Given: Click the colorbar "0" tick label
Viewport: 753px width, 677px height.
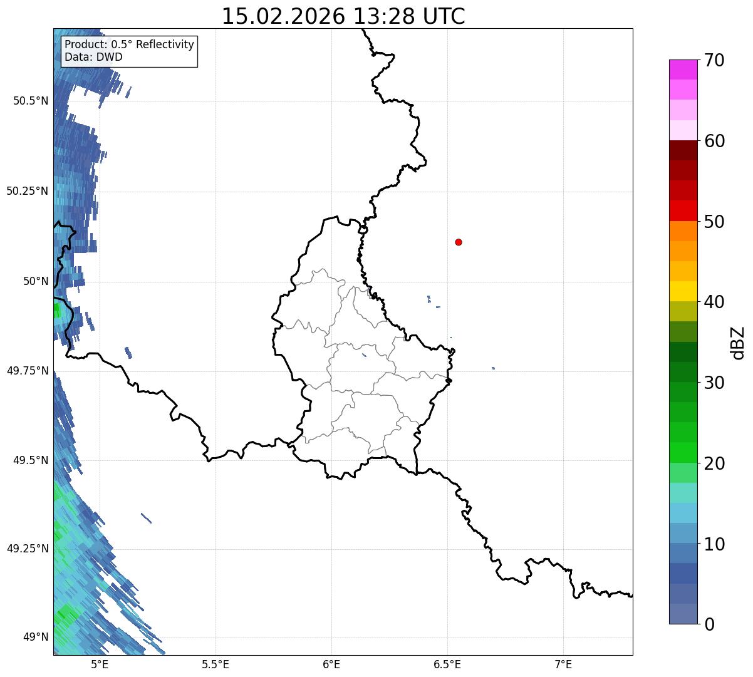Looking at the screenshot, I should (710, 624).
